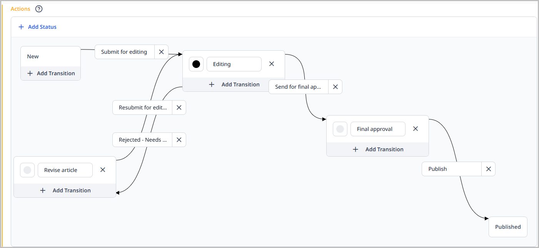Open the Editing status color circle
The width and height of the screenshot is (539, 248).
pos(196,64)
